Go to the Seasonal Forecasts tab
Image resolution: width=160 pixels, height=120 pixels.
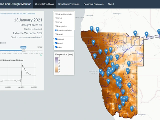point(93,4)
